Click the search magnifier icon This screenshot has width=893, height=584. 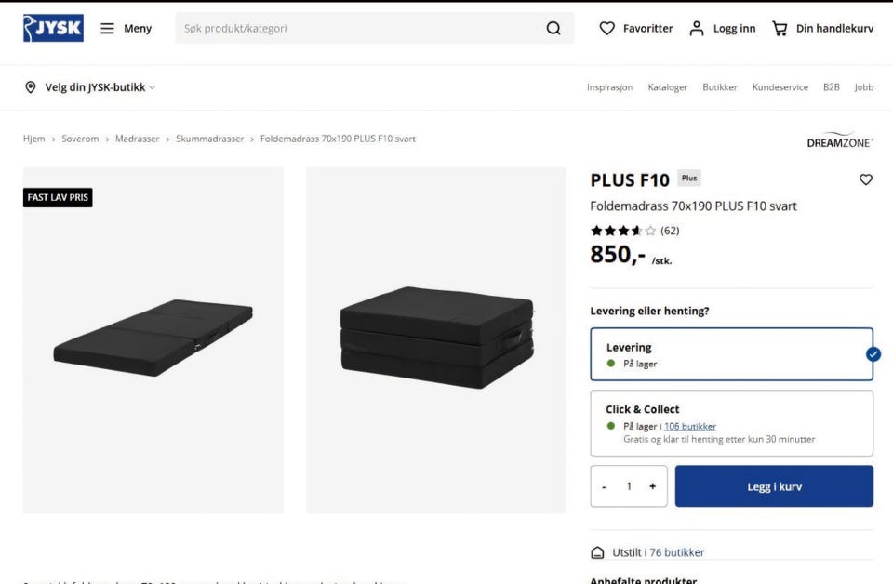(x=553, y=29)
